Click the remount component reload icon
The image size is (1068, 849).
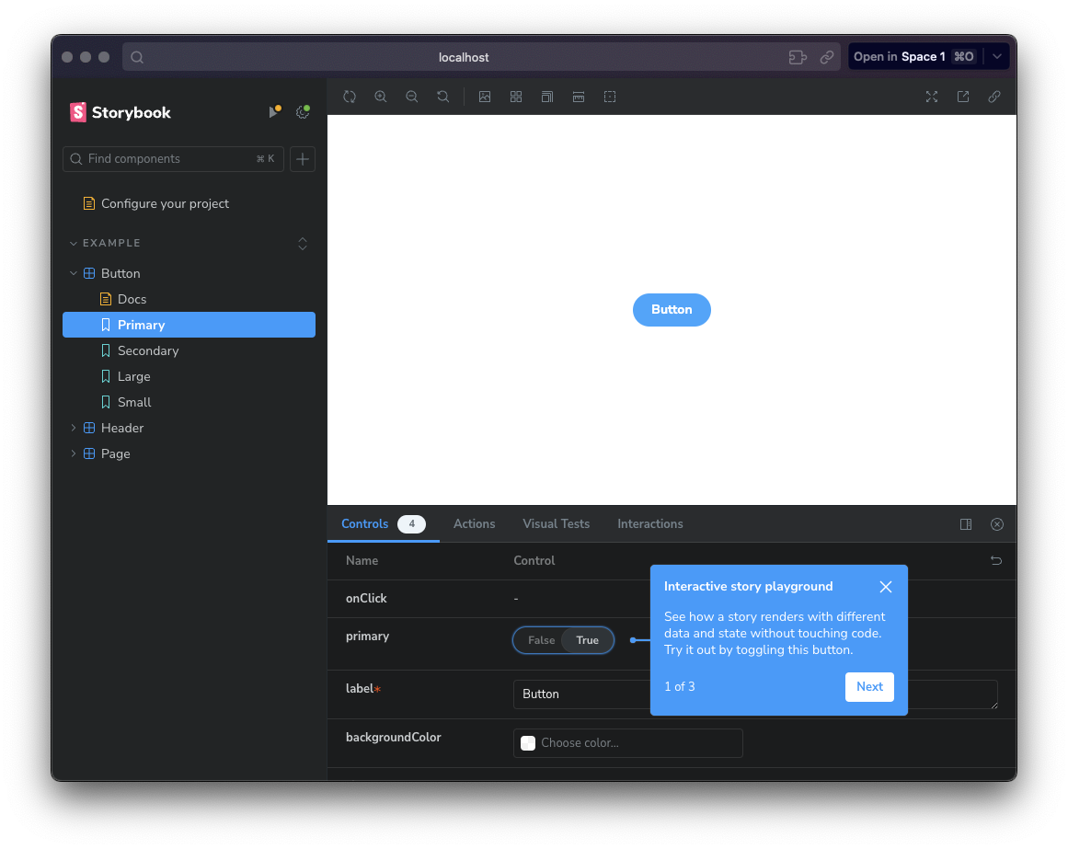(350, 97)
